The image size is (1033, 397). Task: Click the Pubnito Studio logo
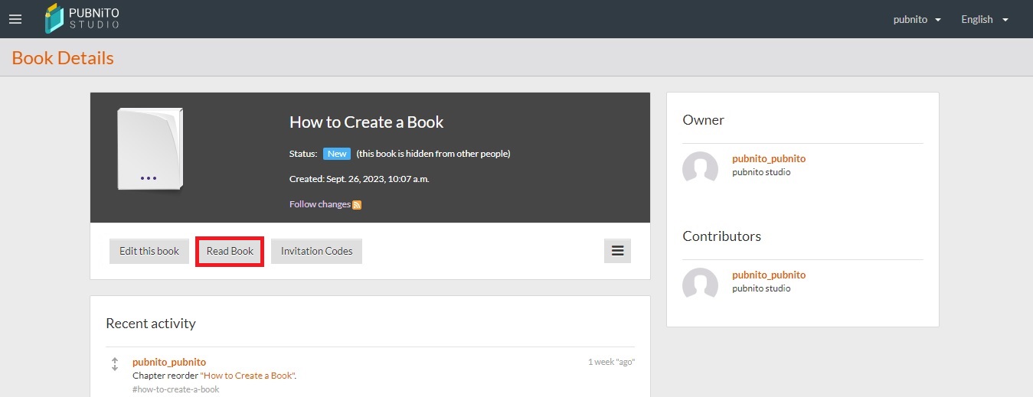pos(83,18)
